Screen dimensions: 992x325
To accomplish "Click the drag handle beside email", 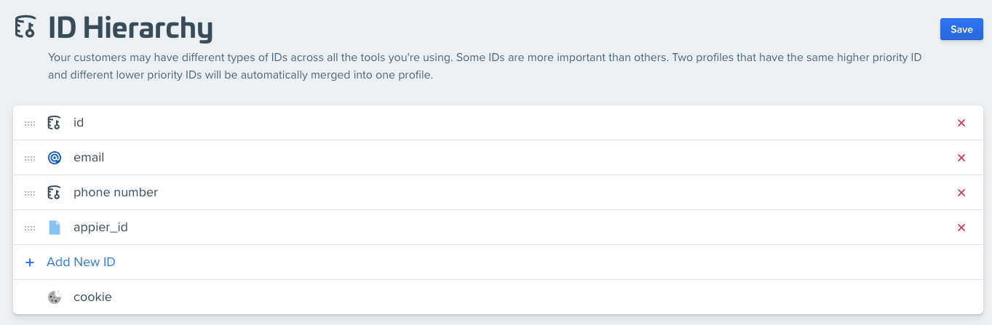I will (30, 159).
